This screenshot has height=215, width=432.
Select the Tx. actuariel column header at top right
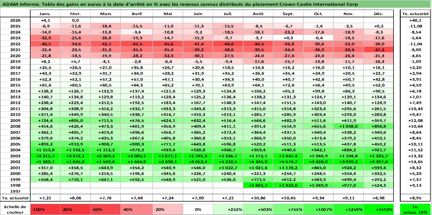click(x=415, y=14)
